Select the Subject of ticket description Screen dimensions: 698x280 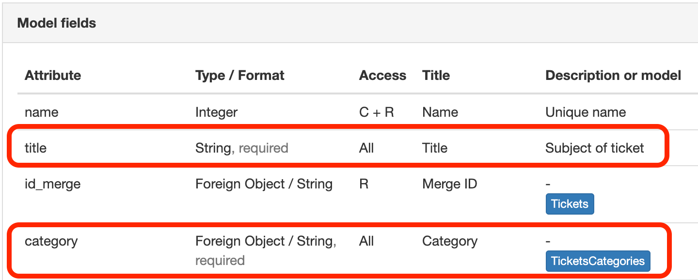(594, 148)
